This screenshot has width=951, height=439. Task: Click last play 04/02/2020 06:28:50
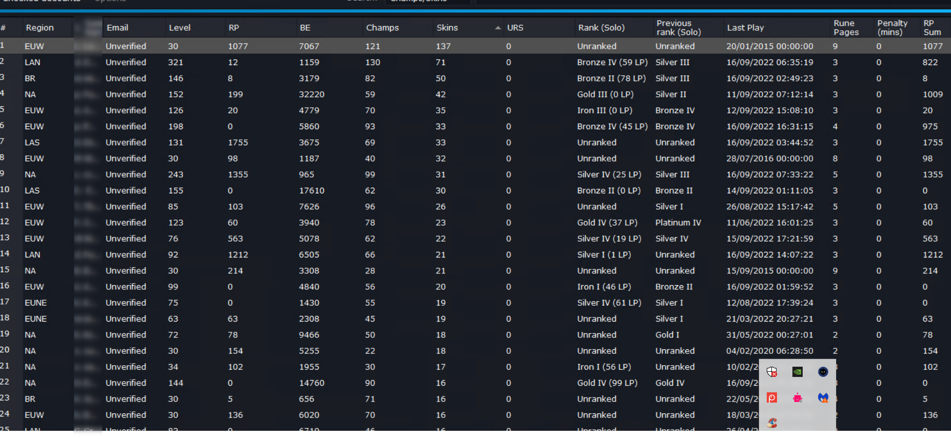pyautogui.click(x=769, y=351)
